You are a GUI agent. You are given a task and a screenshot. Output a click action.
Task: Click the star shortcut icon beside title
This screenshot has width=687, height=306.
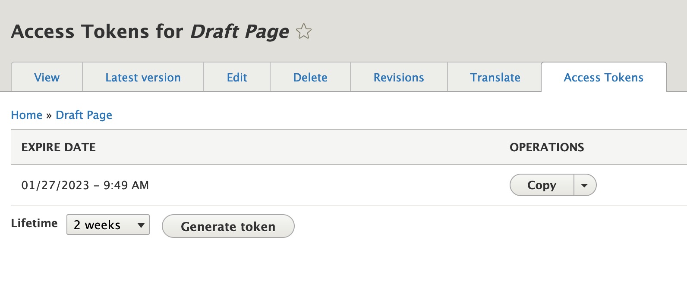(304, 31)
